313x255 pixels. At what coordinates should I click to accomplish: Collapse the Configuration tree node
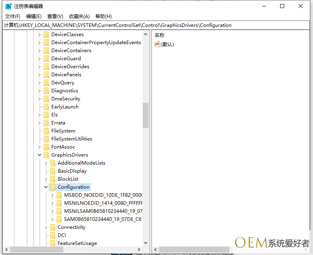[46, 187]
